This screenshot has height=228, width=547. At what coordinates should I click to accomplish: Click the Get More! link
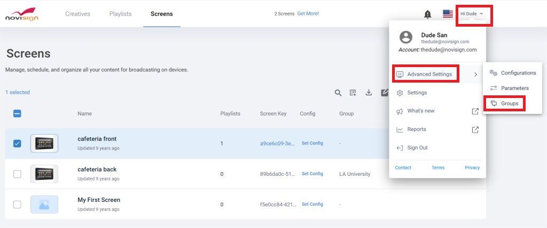tap(308, 13)
